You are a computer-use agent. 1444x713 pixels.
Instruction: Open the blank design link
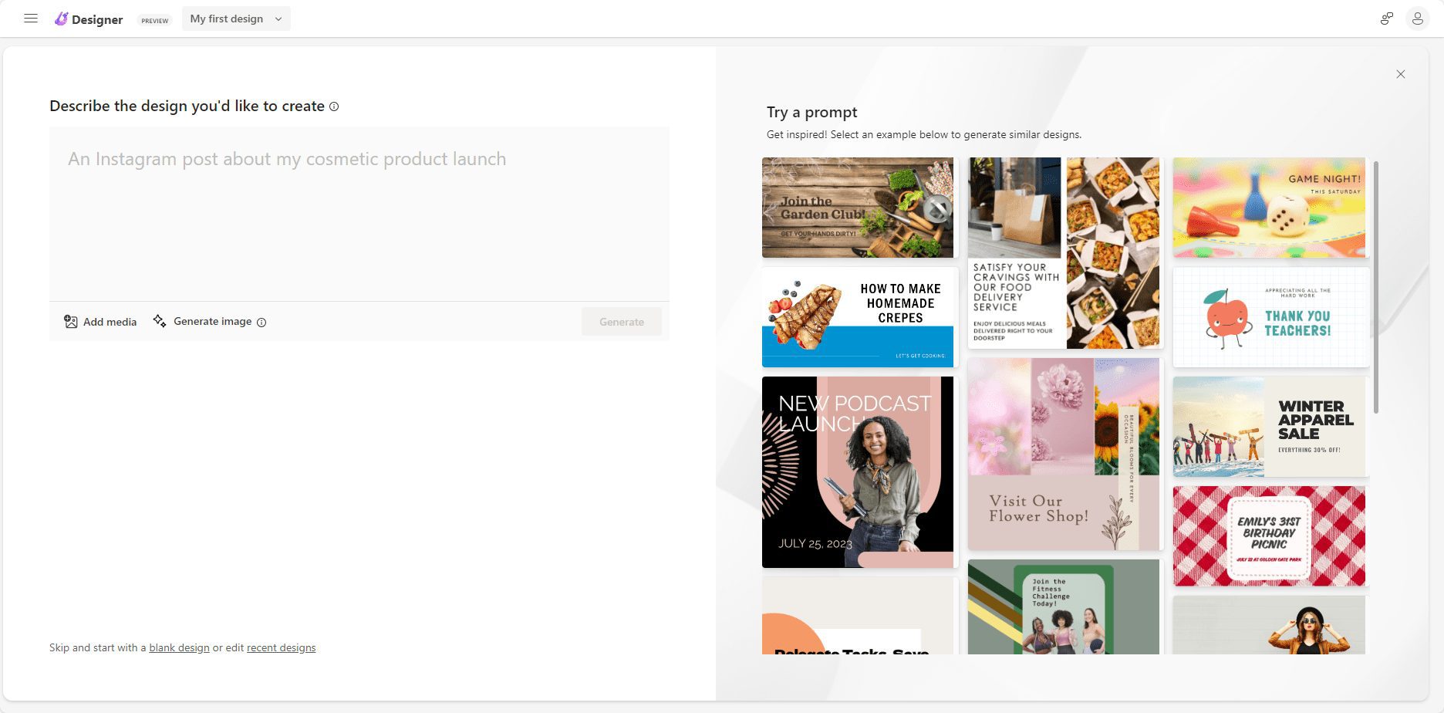[x=179, y=647]
